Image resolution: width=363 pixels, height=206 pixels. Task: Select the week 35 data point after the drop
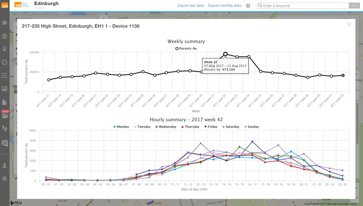(x=261, y=72)
